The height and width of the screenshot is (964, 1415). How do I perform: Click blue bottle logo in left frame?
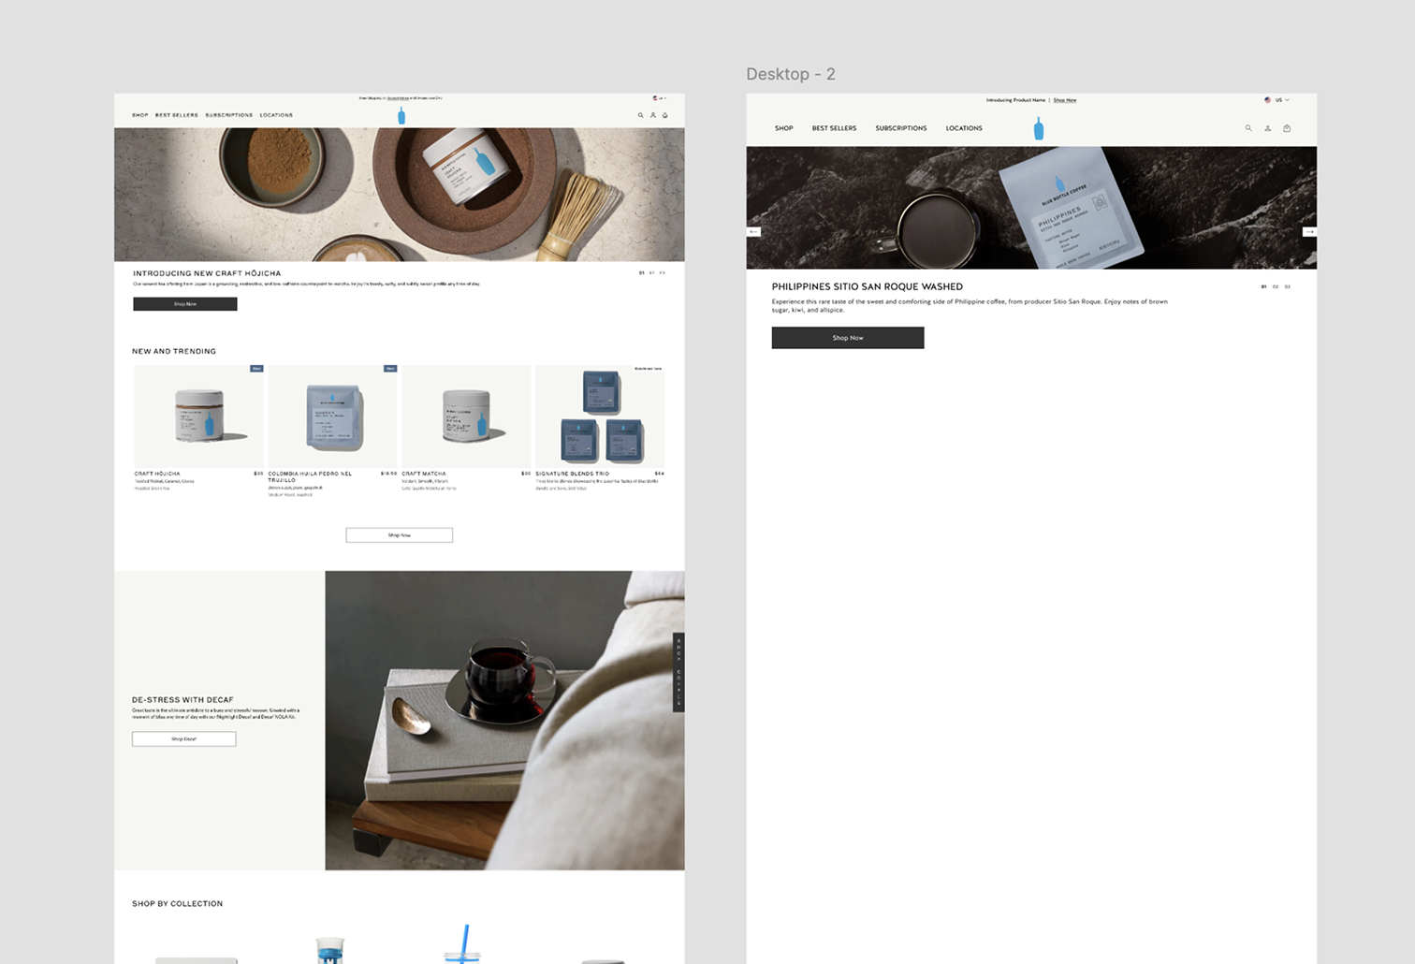point(401,115)
